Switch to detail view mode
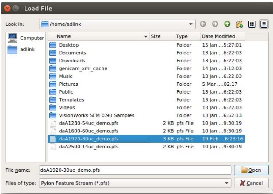Viewport: 273px width, 194px height. coord(264,24)
